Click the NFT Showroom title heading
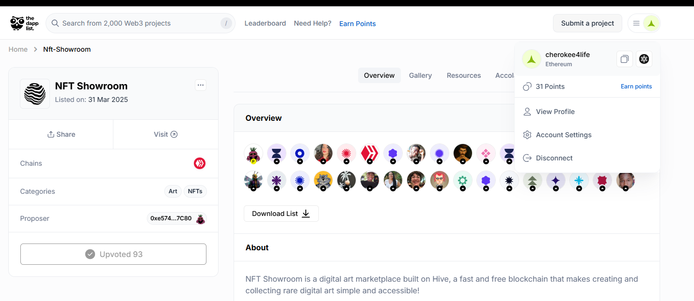694x301 pixels. pos(91,86)
